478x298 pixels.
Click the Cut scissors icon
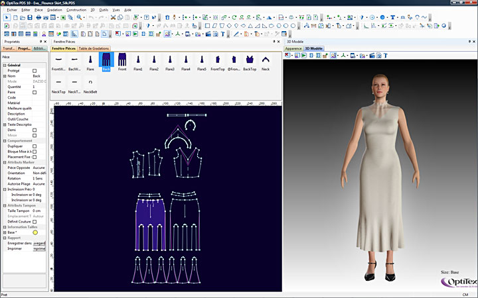point(114,18)
